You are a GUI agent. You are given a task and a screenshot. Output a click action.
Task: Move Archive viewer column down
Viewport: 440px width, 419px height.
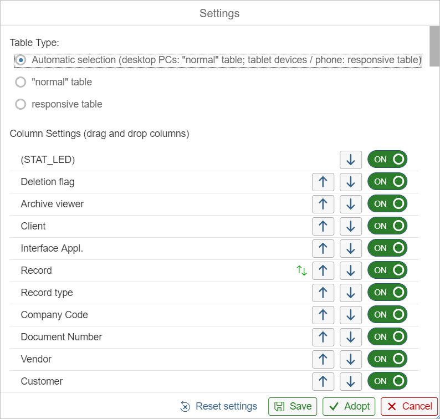coord(350,204)
